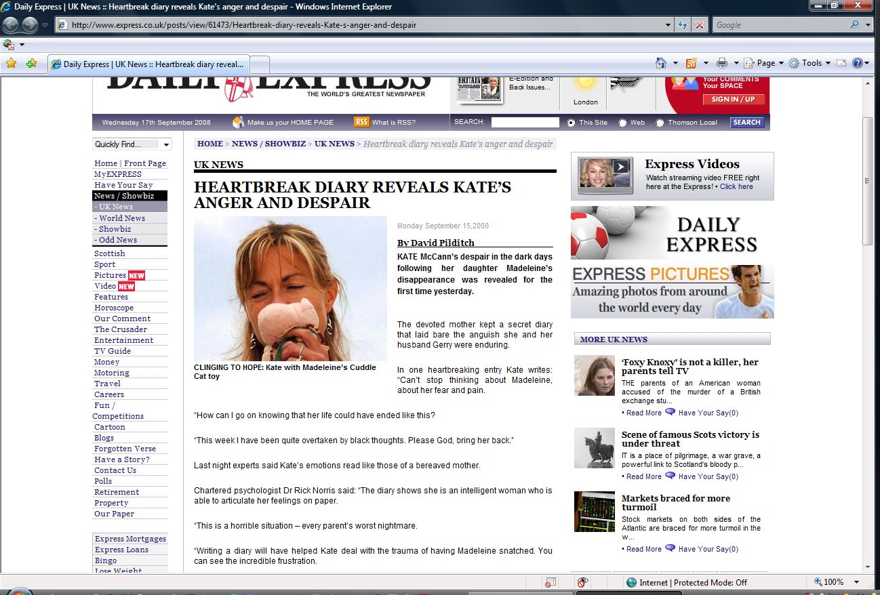Click the Help question mark icon
Screen dimensions: 880x595
(858, 63)
